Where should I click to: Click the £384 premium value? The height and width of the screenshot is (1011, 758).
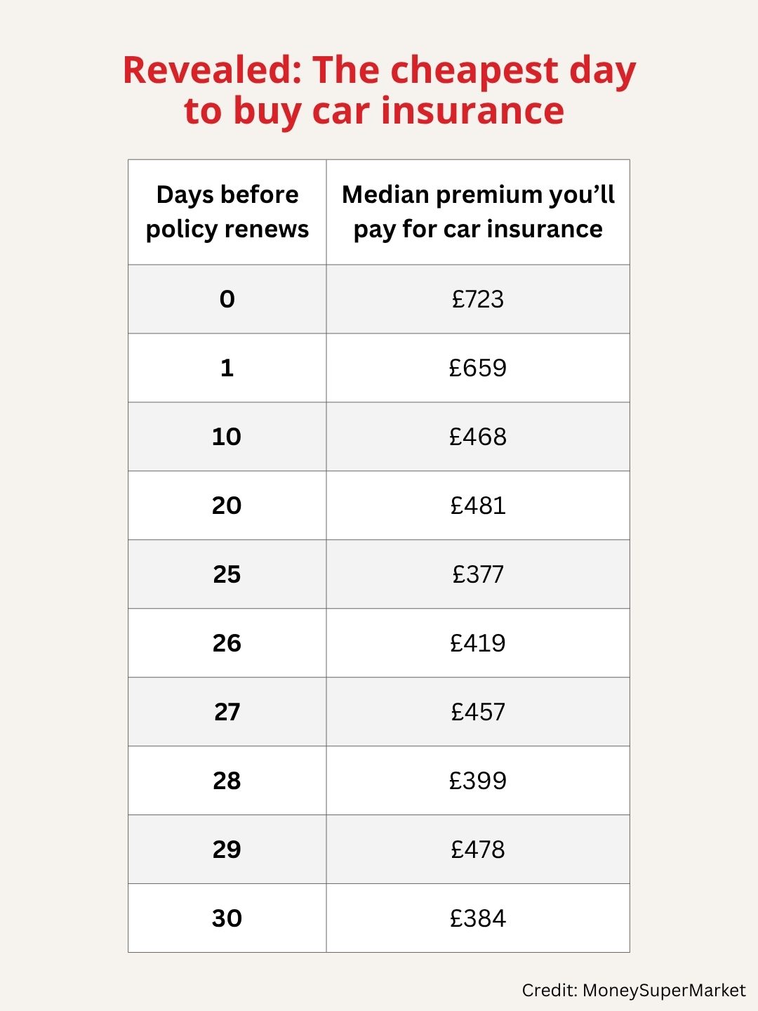(478, 918)
